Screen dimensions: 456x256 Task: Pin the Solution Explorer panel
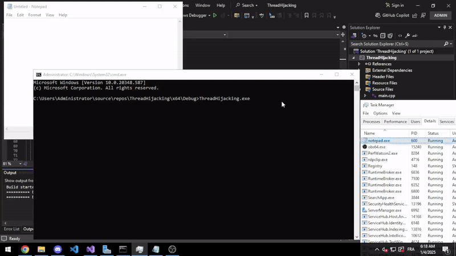(x=445, y=27)
